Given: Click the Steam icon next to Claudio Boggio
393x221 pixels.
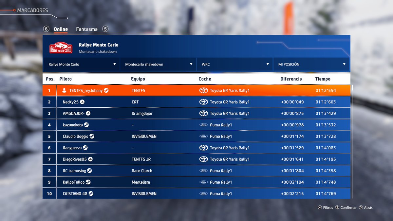Looking at the screenshot, I should 92,136.
